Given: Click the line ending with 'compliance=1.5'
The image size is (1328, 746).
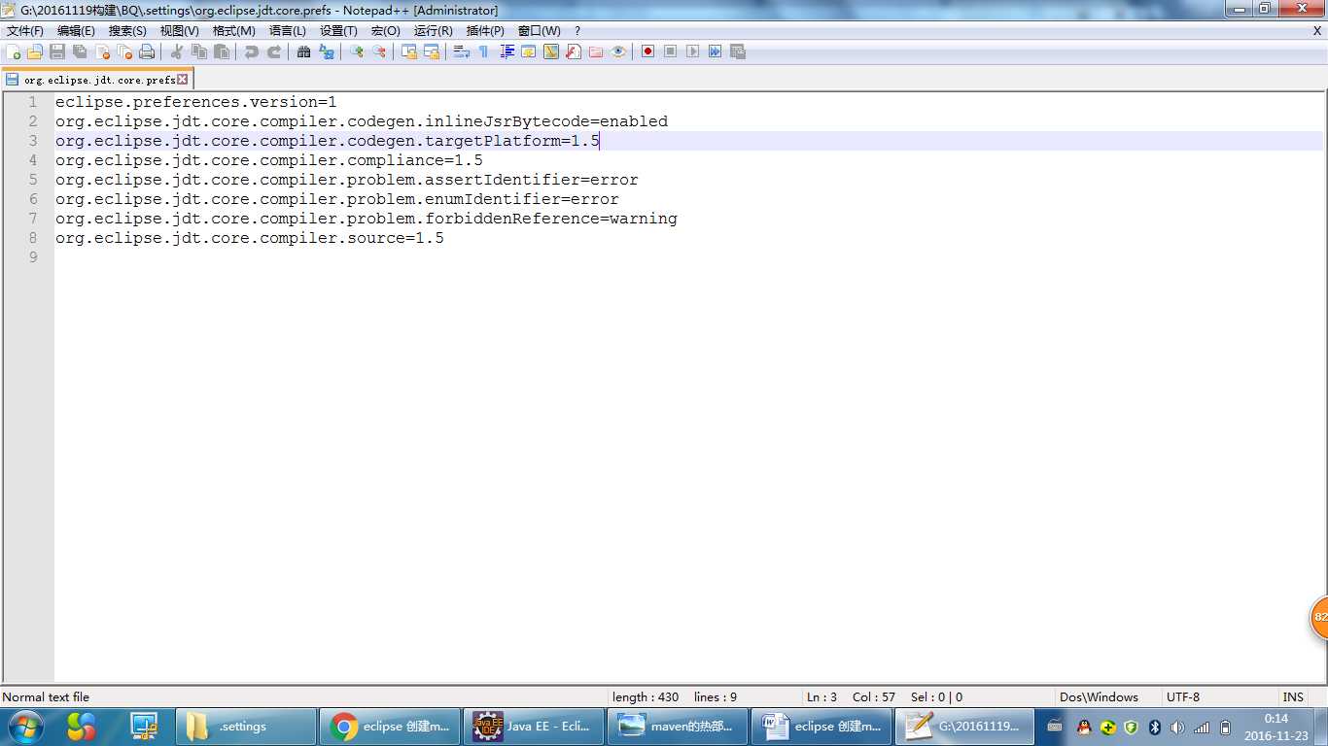Looking at the screenshot, I should (269, 160).
